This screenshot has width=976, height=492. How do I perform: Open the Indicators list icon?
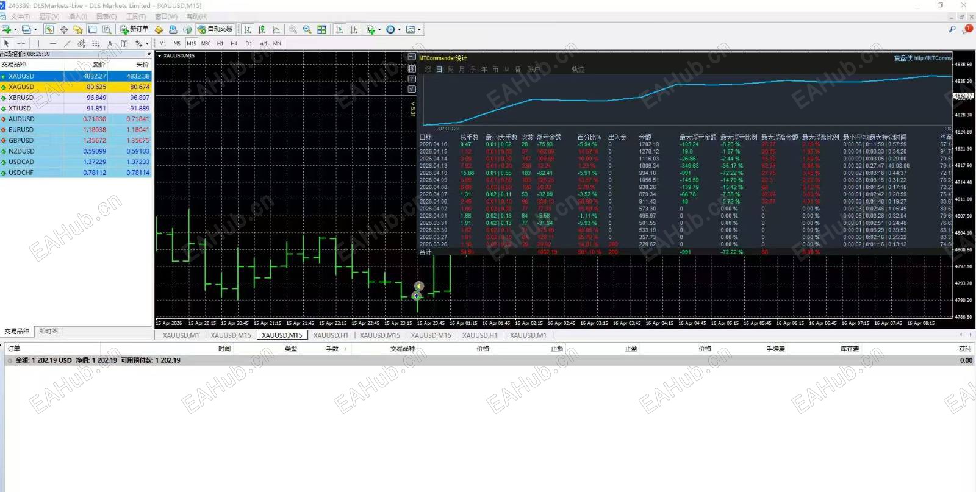[371, 29]
